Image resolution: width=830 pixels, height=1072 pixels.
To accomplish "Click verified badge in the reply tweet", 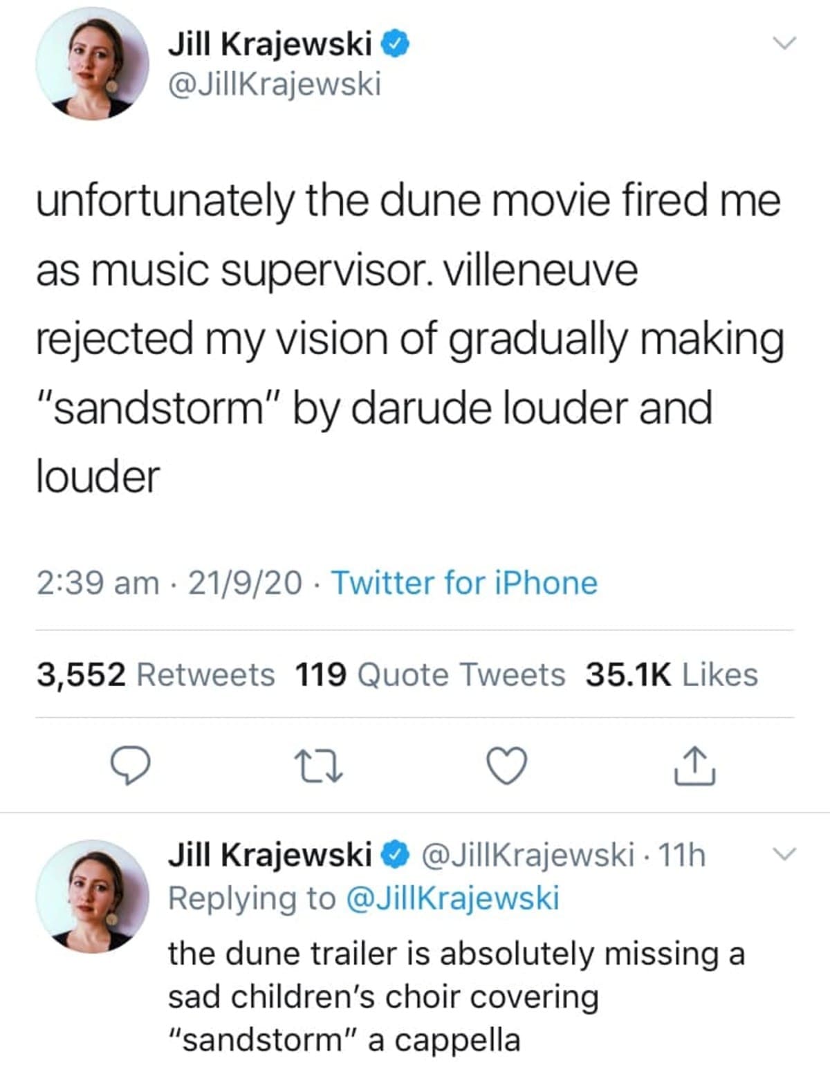I will [395, 856].
